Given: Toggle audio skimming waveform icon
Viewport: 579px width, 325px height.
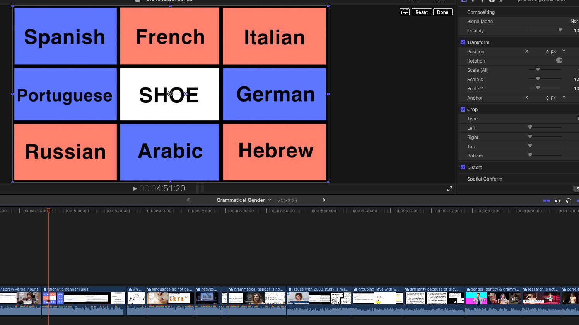Looking at the screenshot, I should 558,200.
